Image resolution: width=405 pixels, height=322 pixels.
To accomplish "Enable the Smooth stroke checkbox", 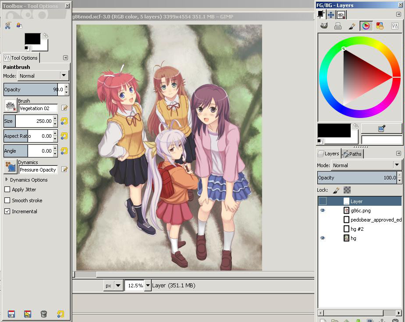I will pyautogui.click(x=7, y=200).
